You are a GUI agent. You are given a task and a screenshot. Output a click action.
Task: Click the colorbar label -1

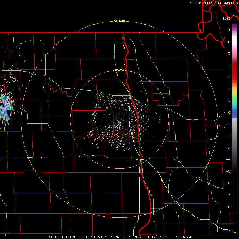228,124
